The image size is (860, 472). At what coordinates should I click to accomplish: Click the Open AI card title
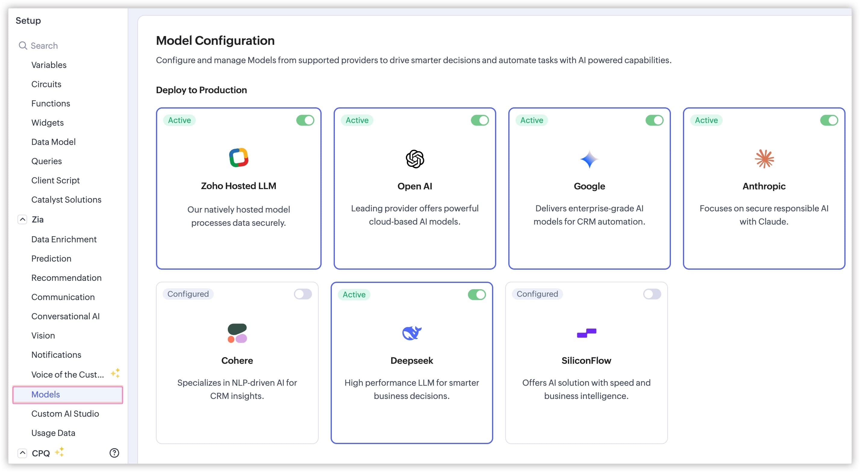415,186
